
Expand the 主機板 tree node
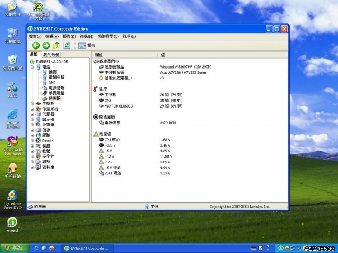32,104
